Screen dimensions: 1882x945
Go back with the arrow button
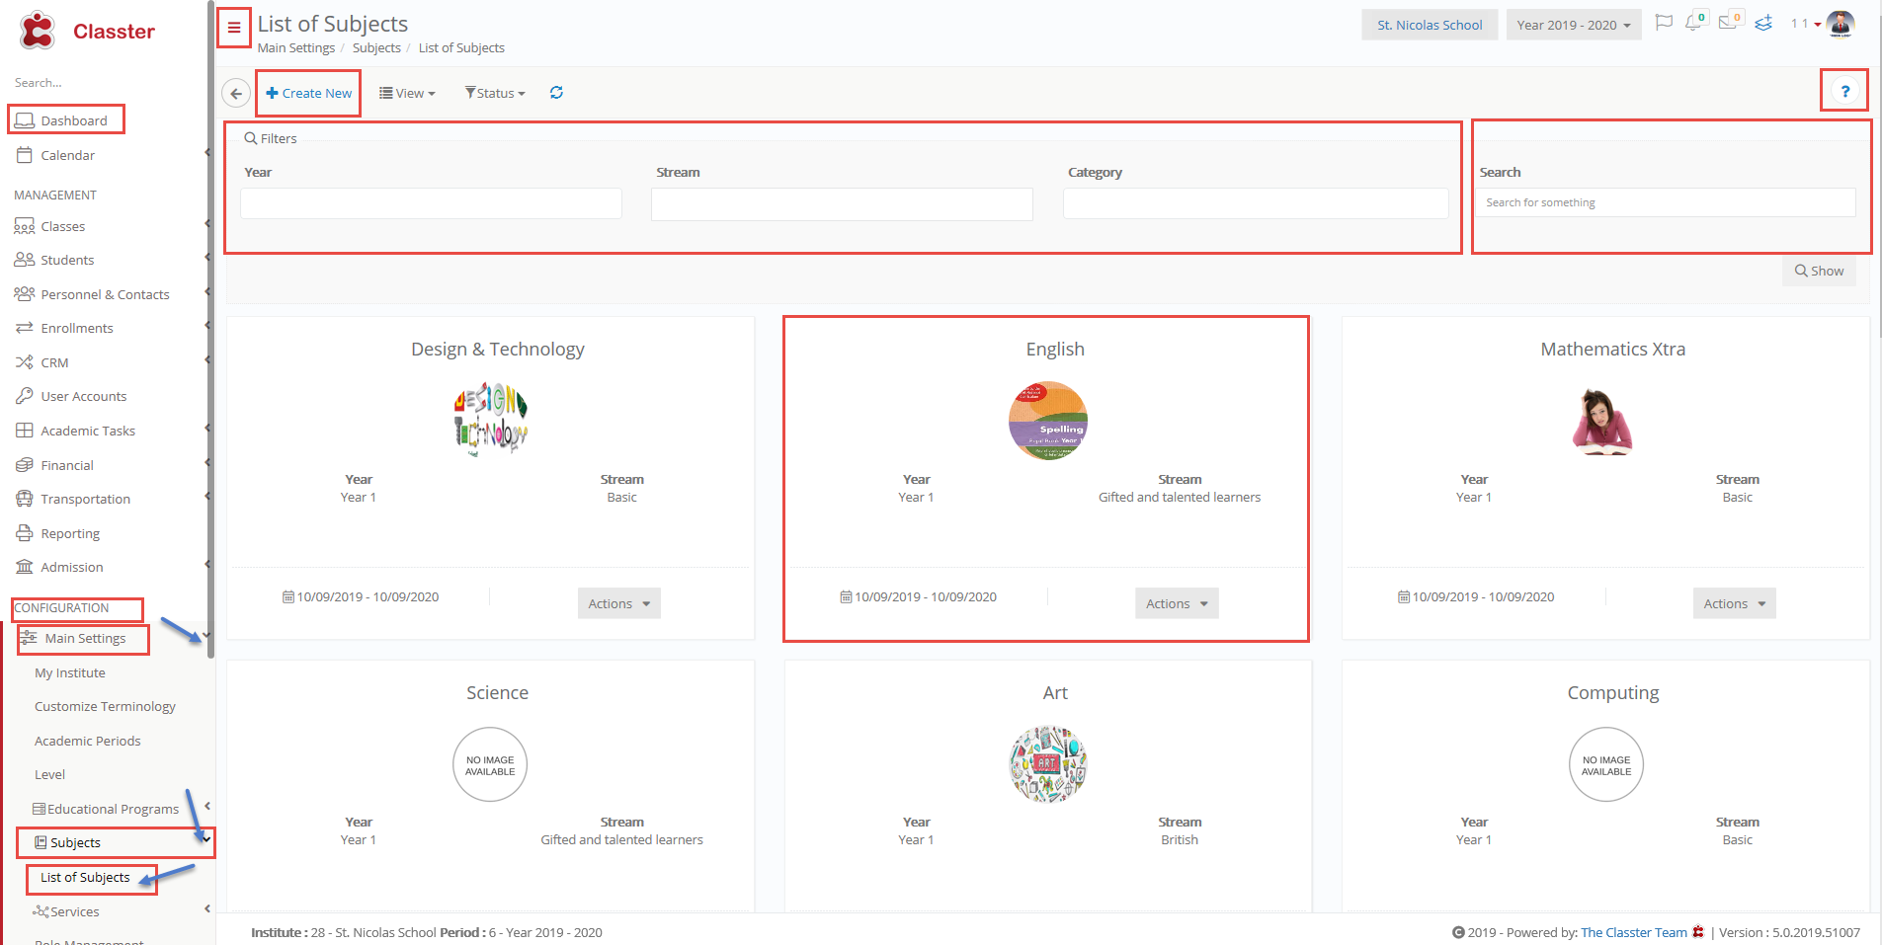235,93
